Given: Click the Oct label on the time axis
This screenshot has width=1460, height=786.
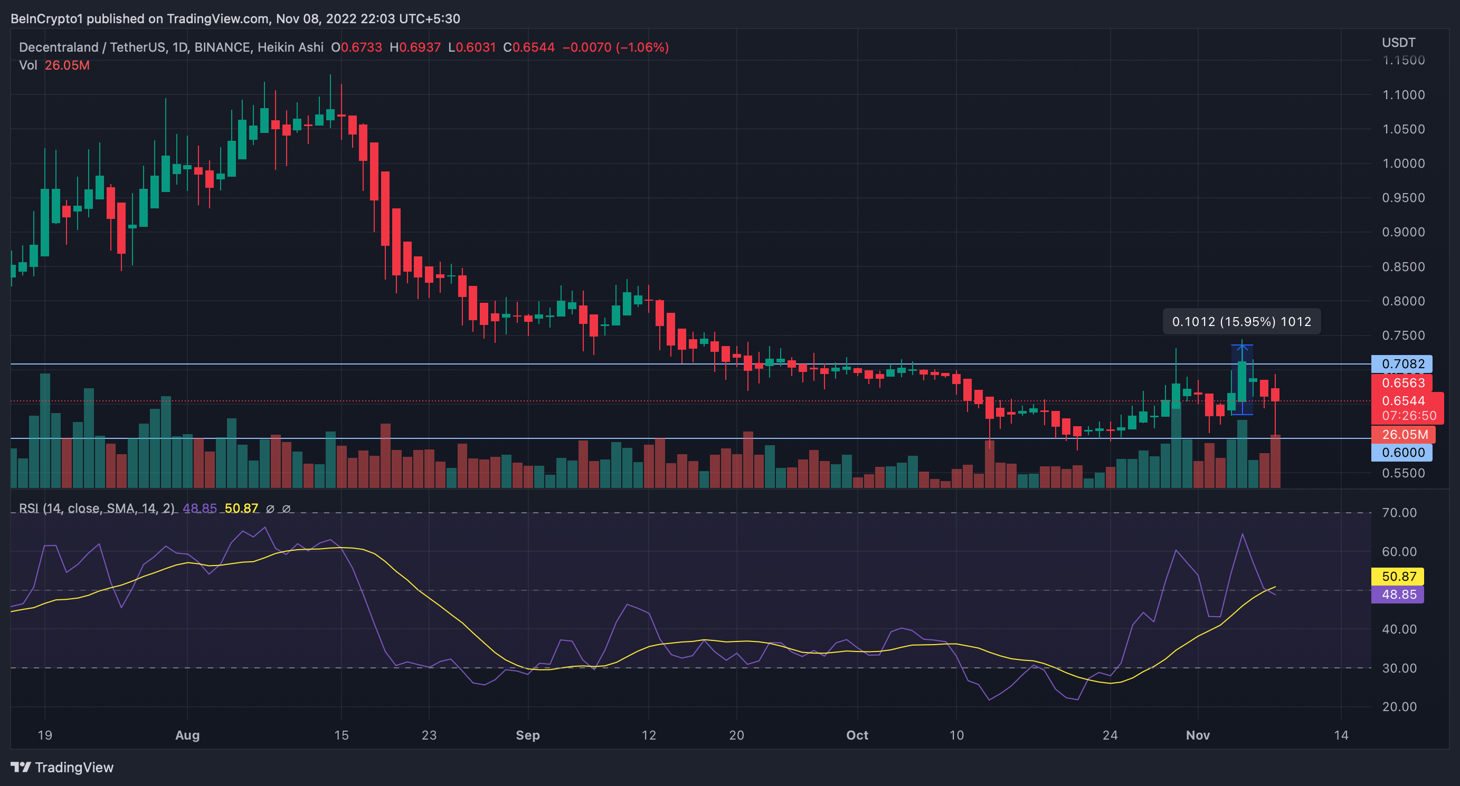Looking at the screenshot, I should (857, 735).
